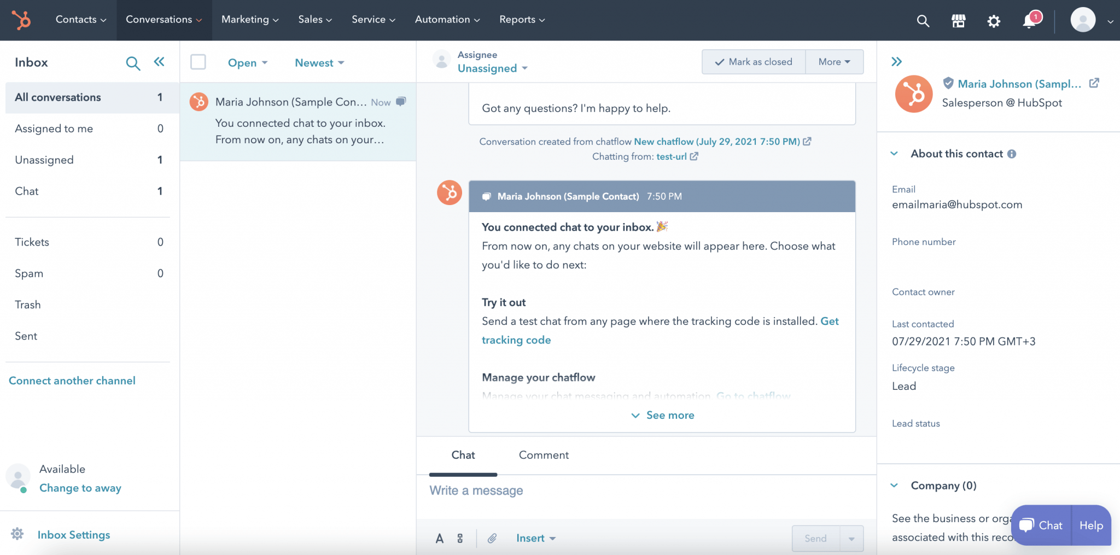Image resolution: width=1120 pixels, height=555 pixels.
Task: Insert a link using the link icon
Action: [460, 538]
